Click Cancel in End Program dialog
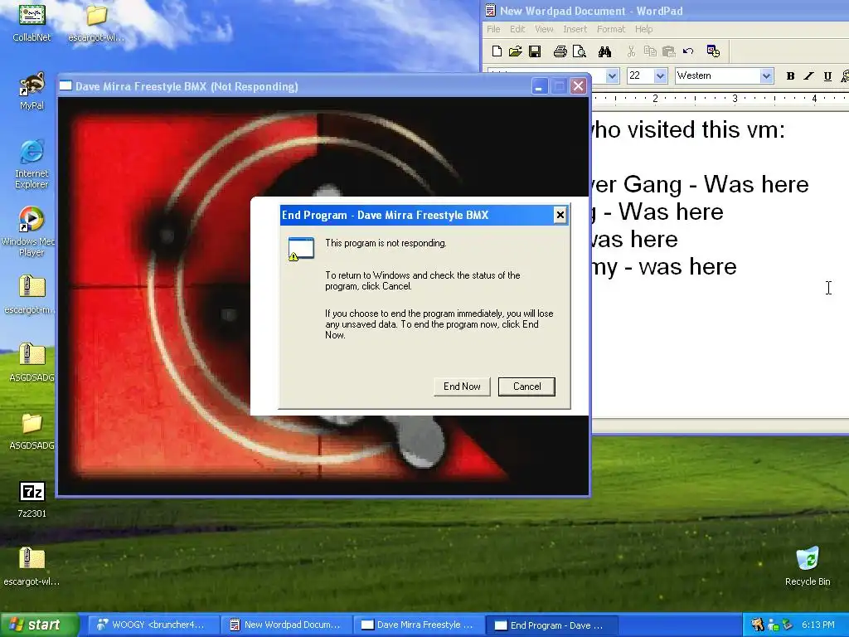 pos(526,387)
